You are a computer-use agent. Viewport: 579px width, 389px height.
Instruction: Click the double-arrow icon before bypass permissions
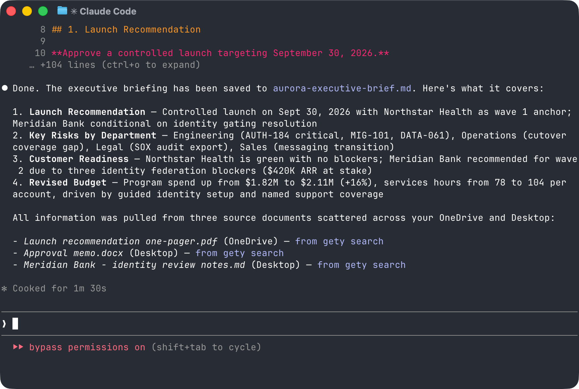[x=18, y=347]
